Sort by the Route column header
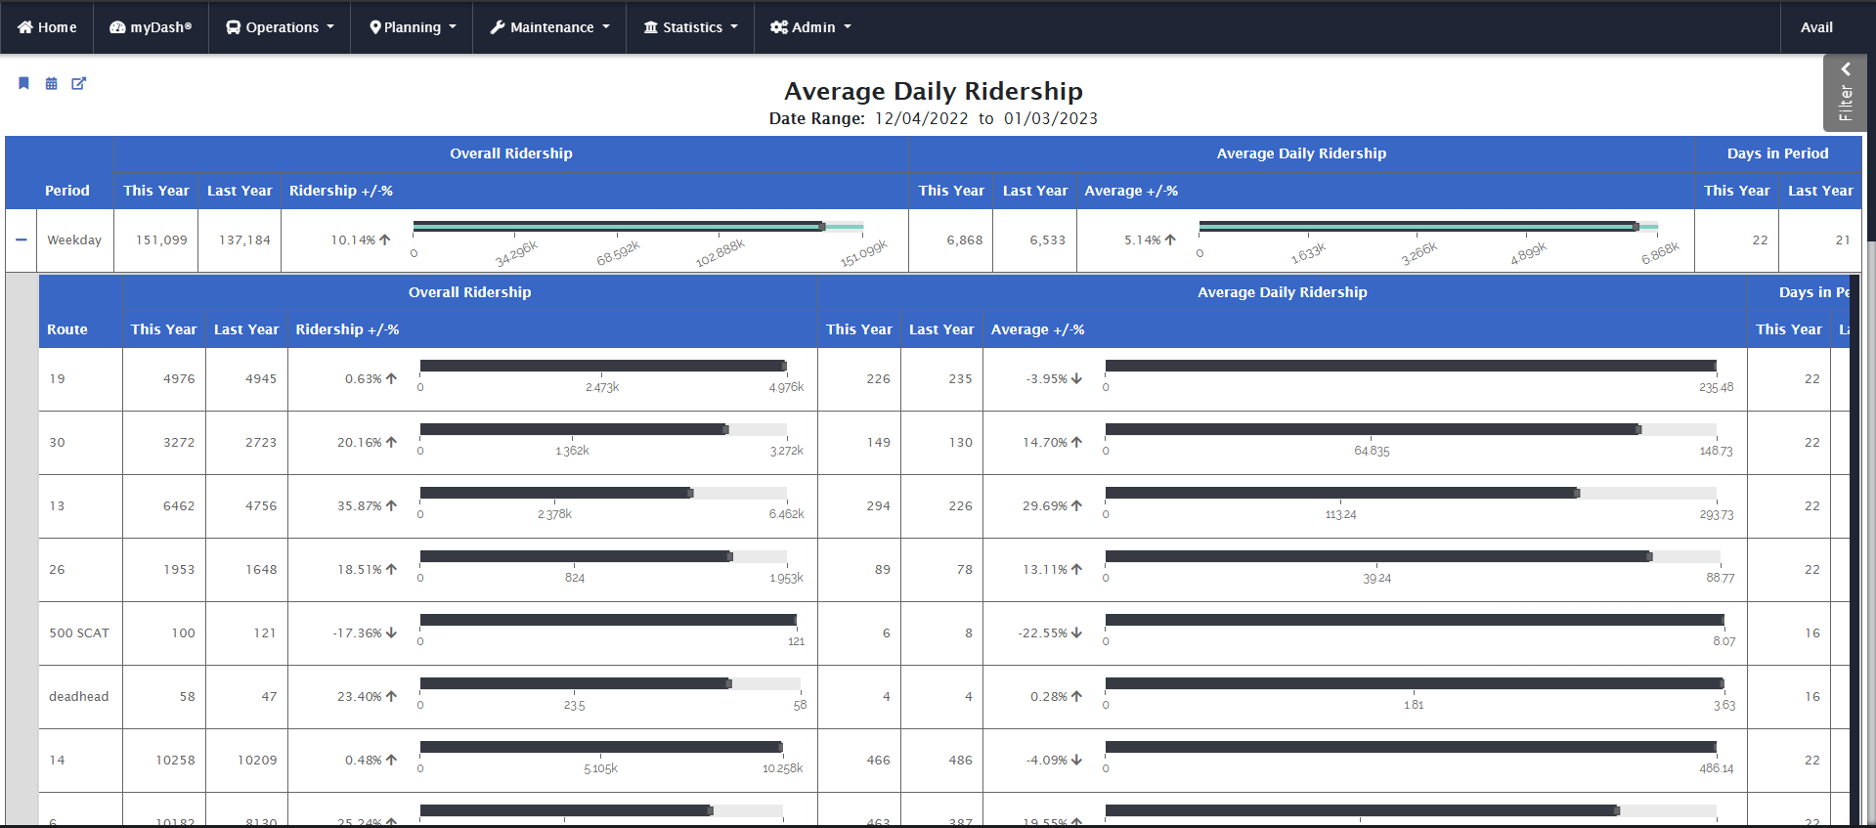1876x828 pixels. pyautogui.click(x=67, y=329)
